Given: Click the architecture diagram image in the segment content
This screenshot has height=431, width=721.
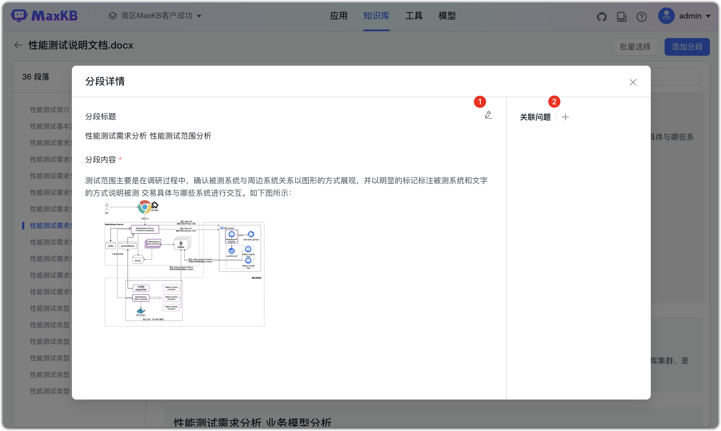Looking at the screenshot, I should [184, 264].
